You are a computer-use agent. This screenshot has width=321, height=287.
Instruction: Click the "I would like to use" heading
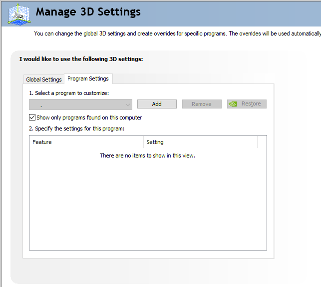[81, 59]
